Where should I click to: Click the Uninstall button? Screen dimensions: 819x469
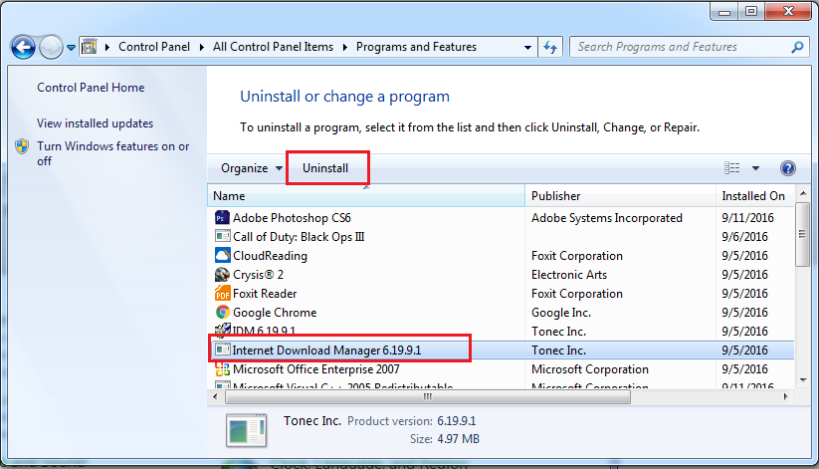[x=326, y=168]
